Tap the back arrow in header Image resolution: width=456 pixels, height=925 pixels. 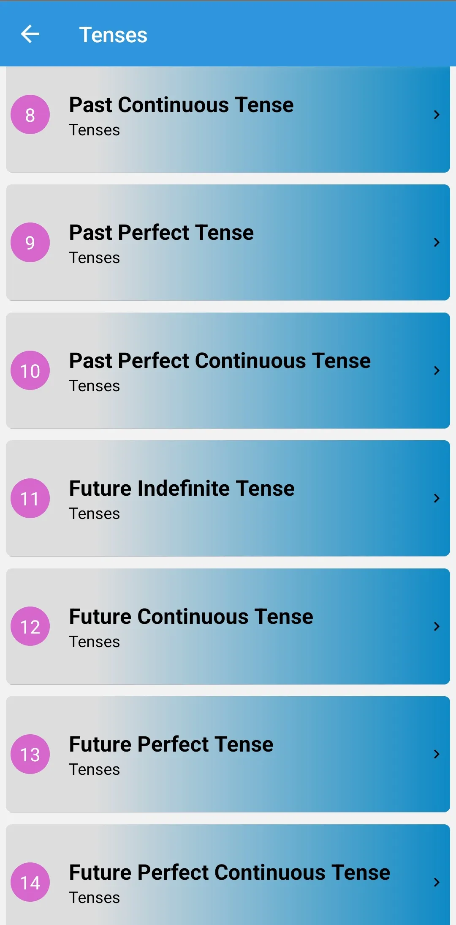pyautogui.click(x=30, y=34)
